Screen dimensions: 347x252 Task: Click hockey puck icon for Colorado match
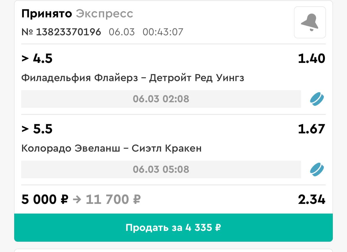click(317, 169)
